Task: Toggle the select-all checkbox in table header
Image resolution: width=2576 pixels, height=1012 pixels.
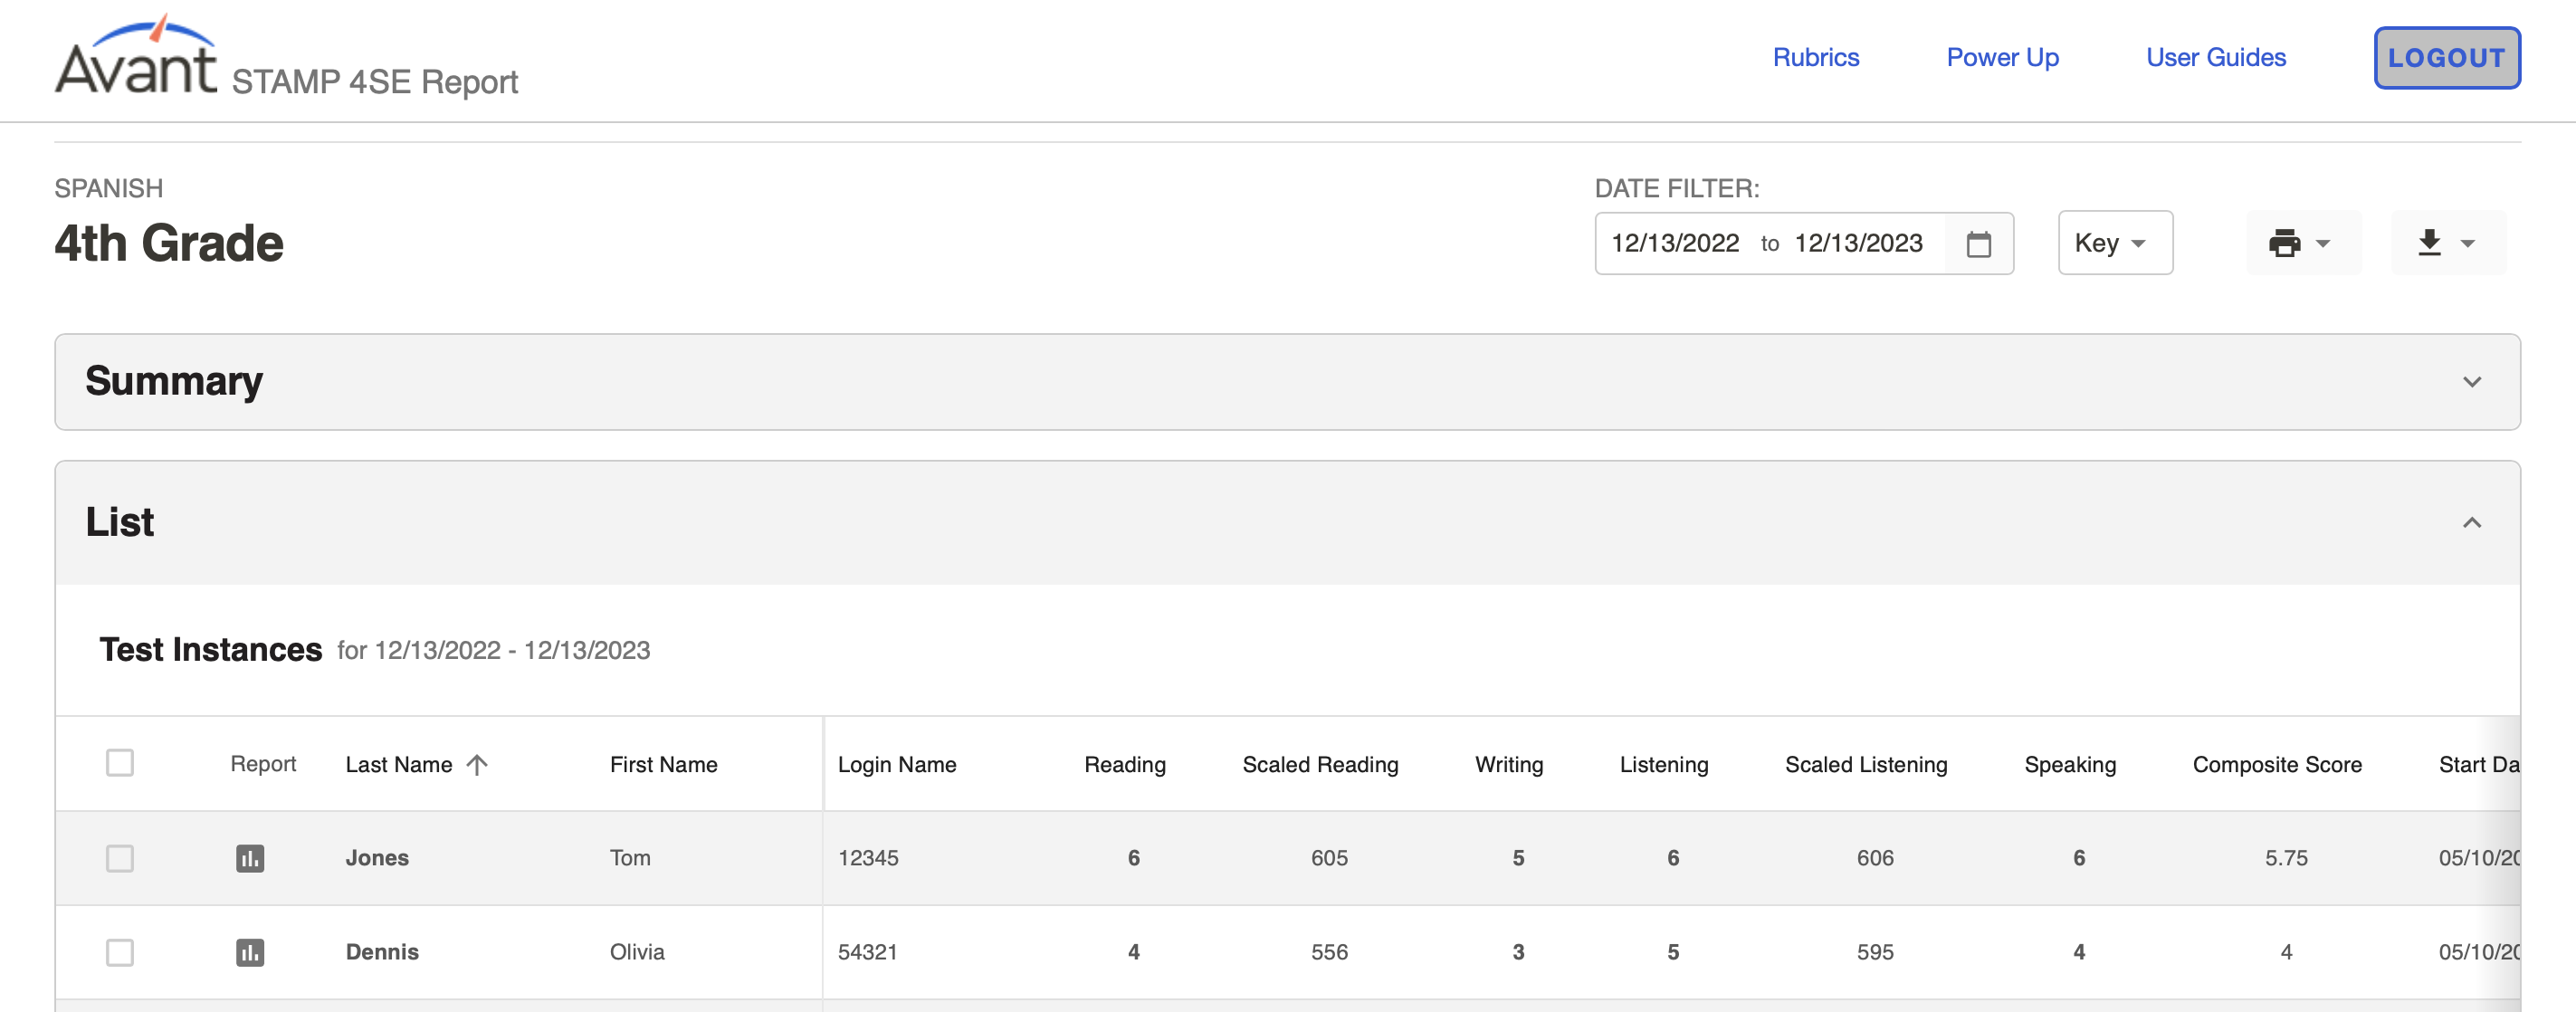Action: point(120,762)
